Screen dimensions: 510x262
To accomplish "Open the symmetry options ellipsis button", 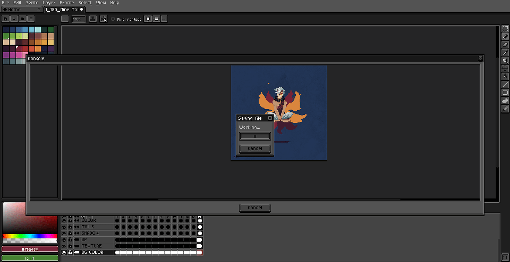I will coord(164,19).
